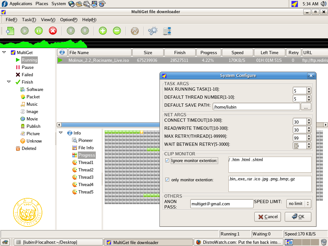
Task: Click the red delete task toolbar icon
Action: pyautogui.click(x=53, y=31)
